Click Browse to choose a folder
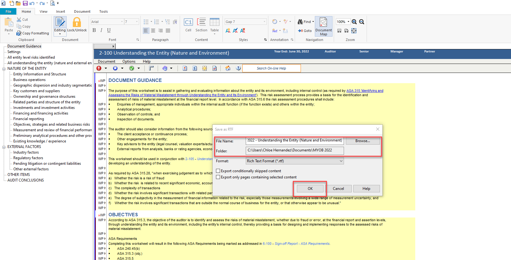Screen dimensions: 511x260 363,141
